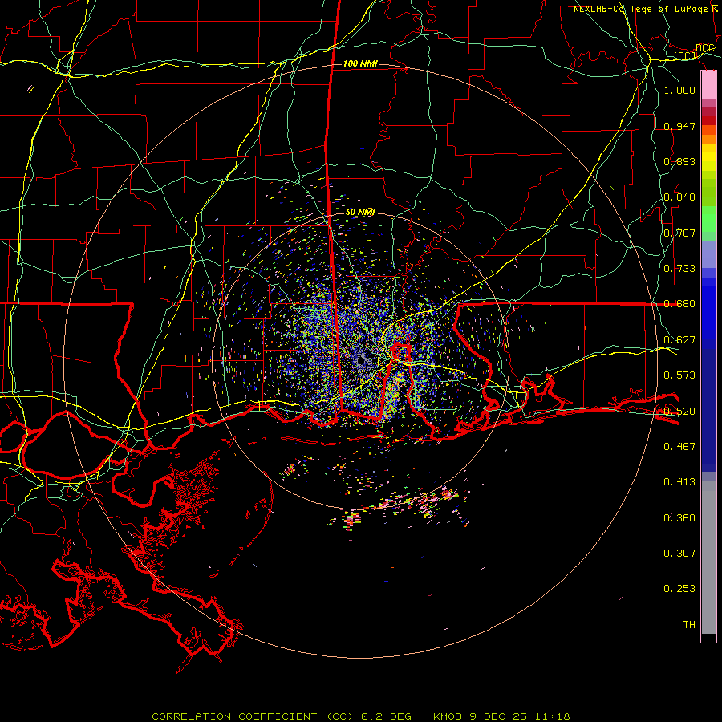Viewport: 722px width, 722px height.
Task: Click the 0.893 scale value
Action: click(679, 161)
